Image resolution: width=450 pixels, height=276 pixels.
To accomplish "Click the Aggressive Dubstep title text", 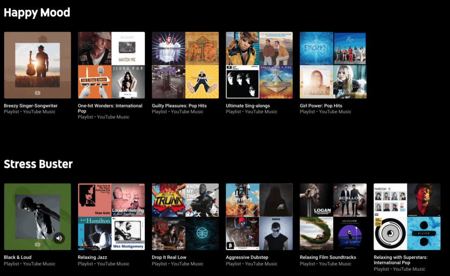I will point(247,257).
